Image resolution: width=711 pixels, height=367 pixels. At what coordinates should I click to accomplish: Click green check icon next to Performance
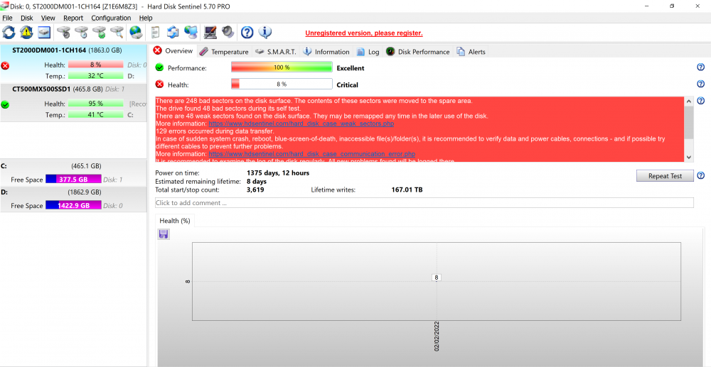(159, 67)
